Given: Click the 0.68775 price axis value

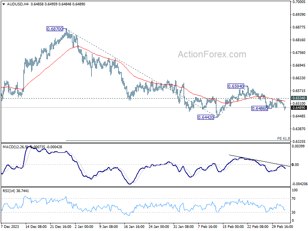Looking at the screenshot, I should click(x=299, y=27).
